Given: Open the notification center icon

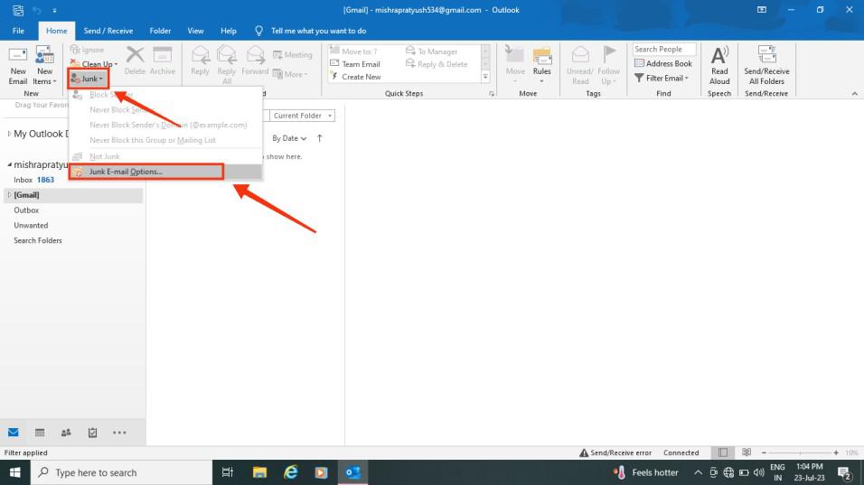Looking at the screenshot, I should [x=844, y=472].
